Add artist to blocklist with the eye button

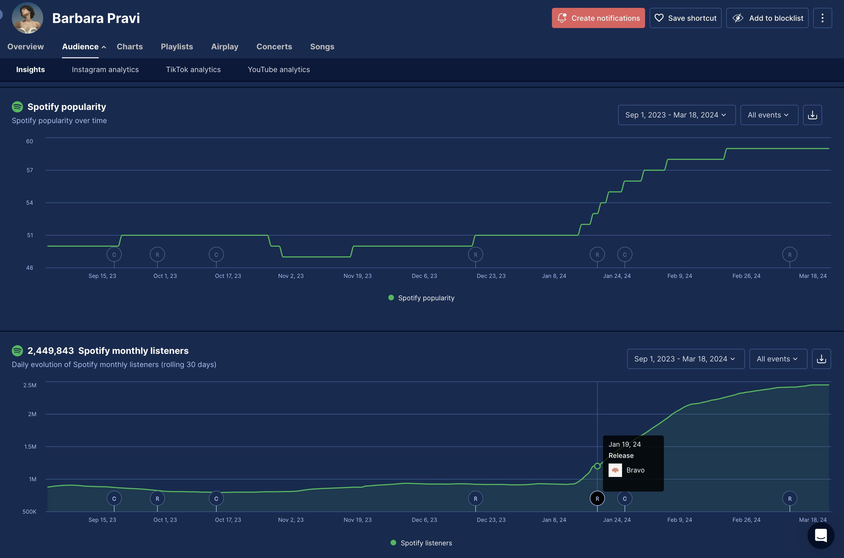point(767,18)
